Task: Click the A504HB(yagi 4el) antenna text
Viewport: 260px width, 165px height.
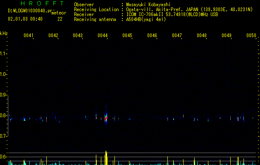Action: click(x=146, y=19)
